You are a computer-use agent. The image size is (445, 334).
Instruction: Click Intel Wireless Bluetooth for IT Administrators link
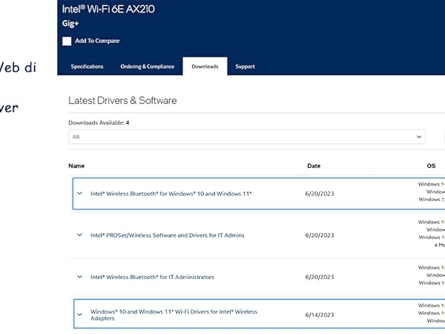pyautogui.click(x=152, y=277)
